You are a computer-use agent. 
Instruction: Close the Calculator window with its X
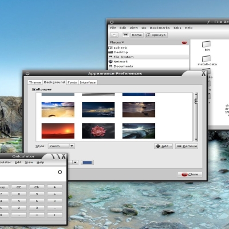64,156
